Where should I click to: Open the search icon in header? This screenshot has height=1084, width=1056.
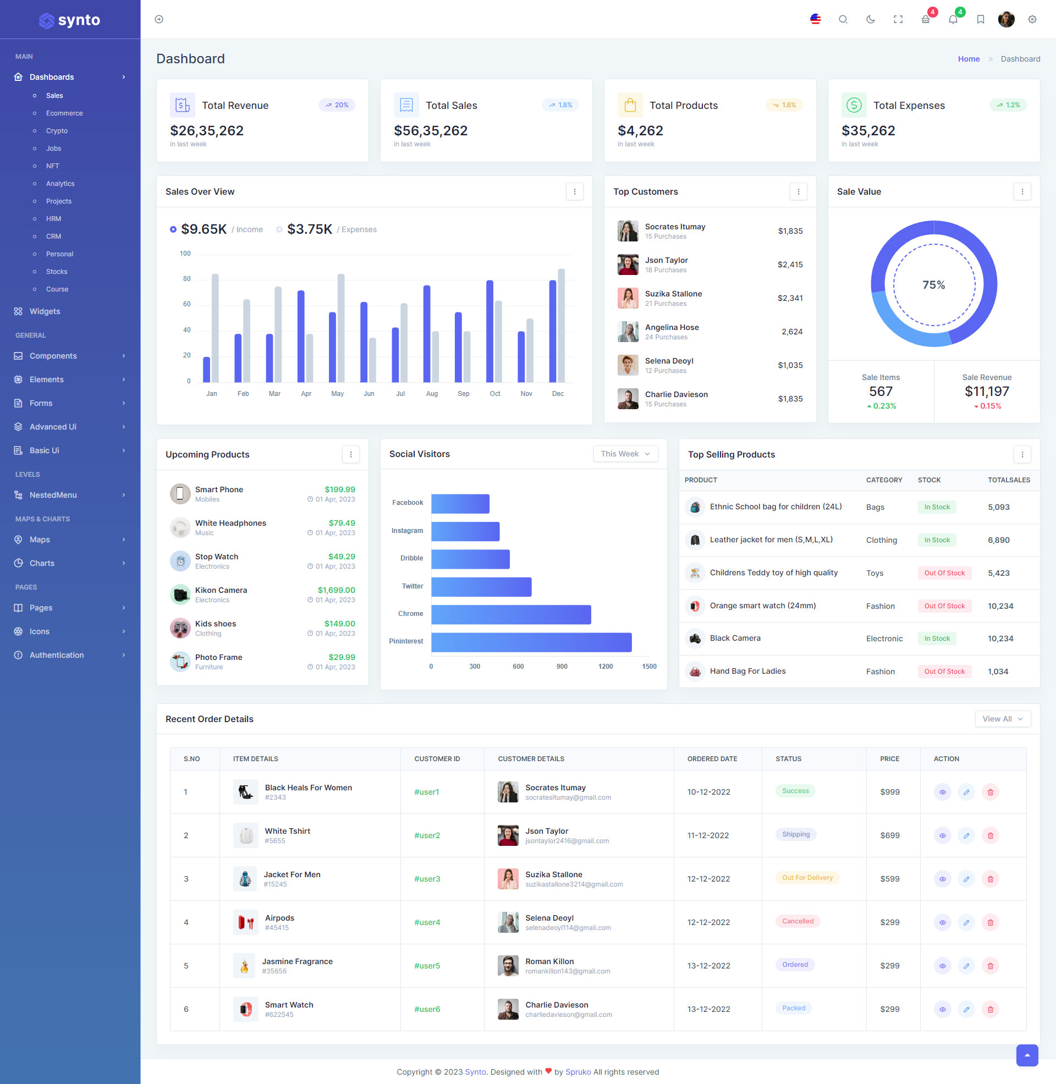(x=843, y=19)
